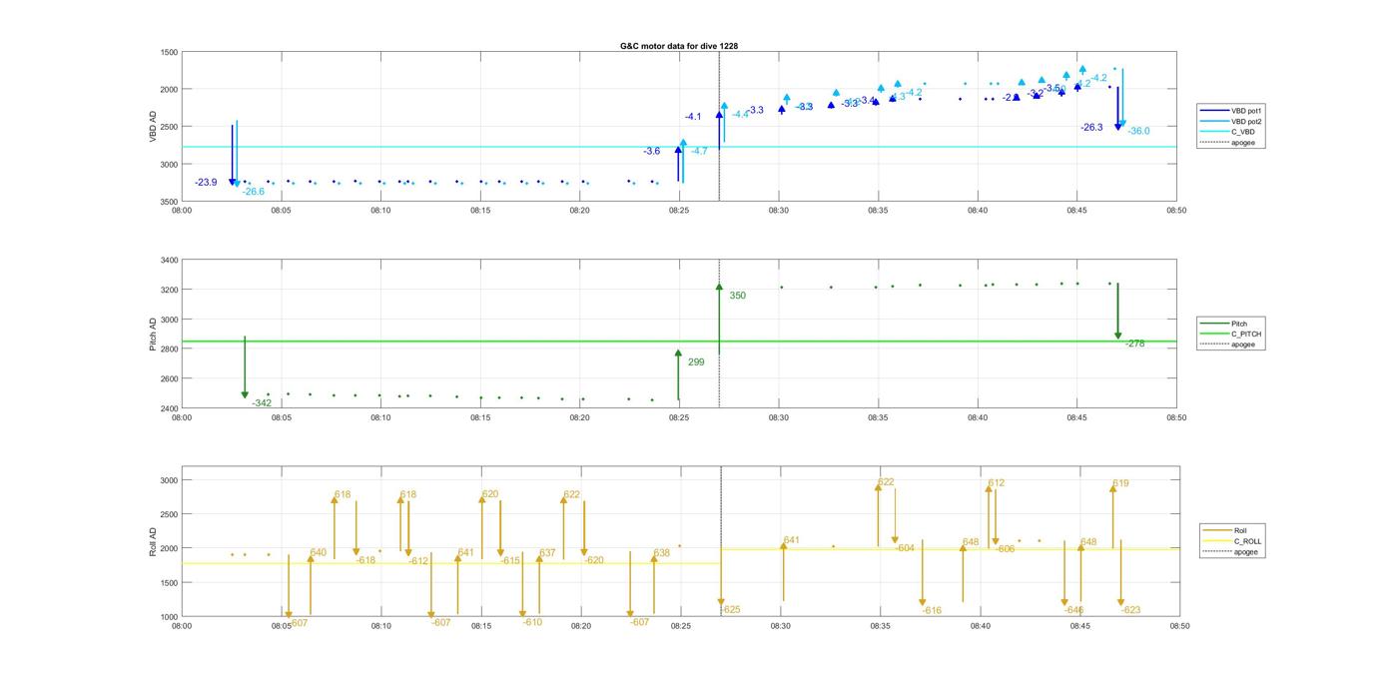Click the '08:00' tick under the VBD plot
Viewport: 1398px width, 692px height.
pyautogui.click(x=182, y=211)
